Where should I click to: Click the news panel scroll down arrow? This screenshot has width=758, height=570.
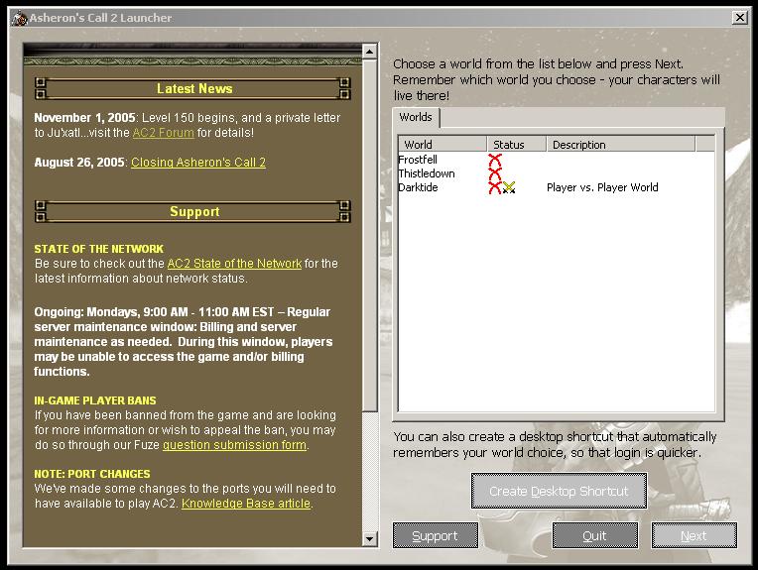pyautogui.click(x=370, y=538)
